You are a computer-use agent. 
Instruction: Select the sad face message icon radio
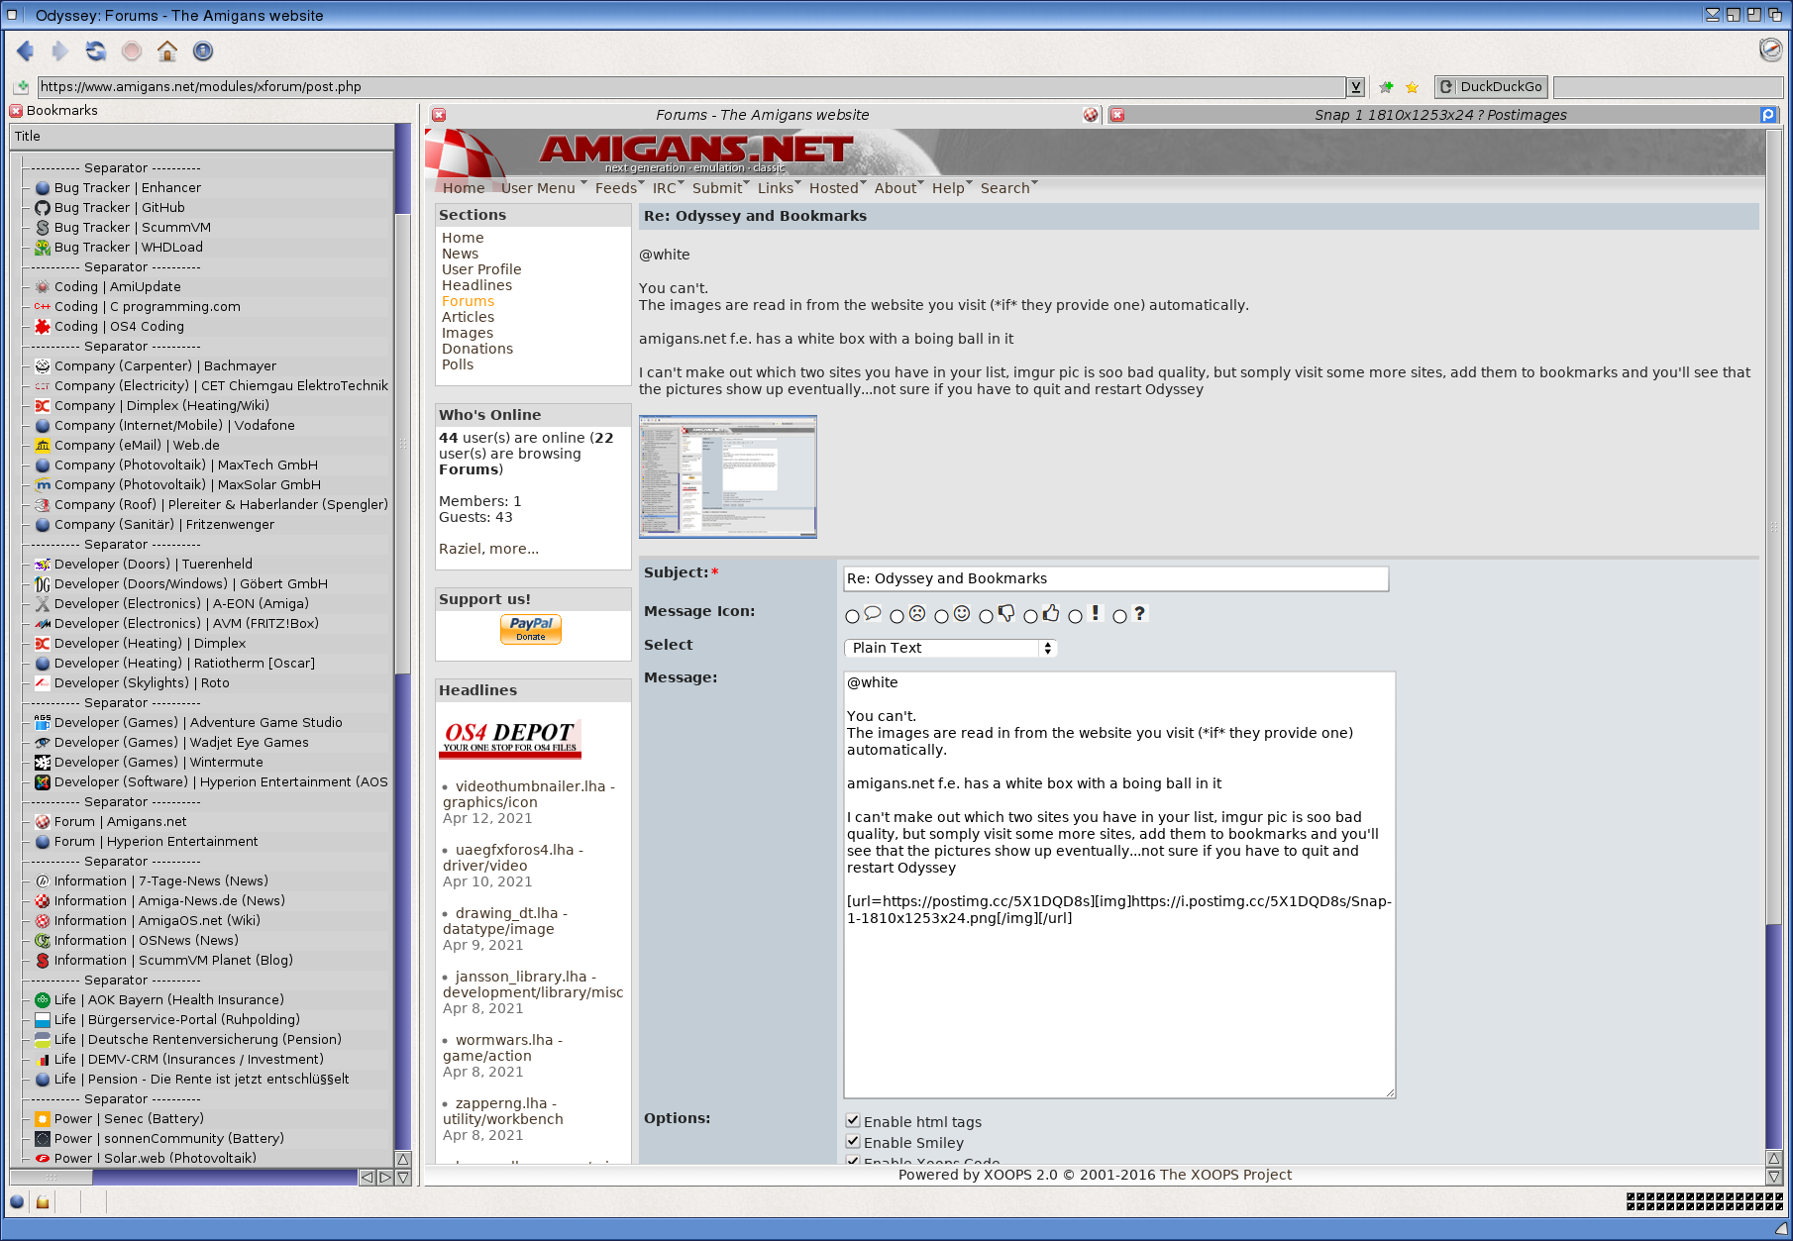pos(896,616)
